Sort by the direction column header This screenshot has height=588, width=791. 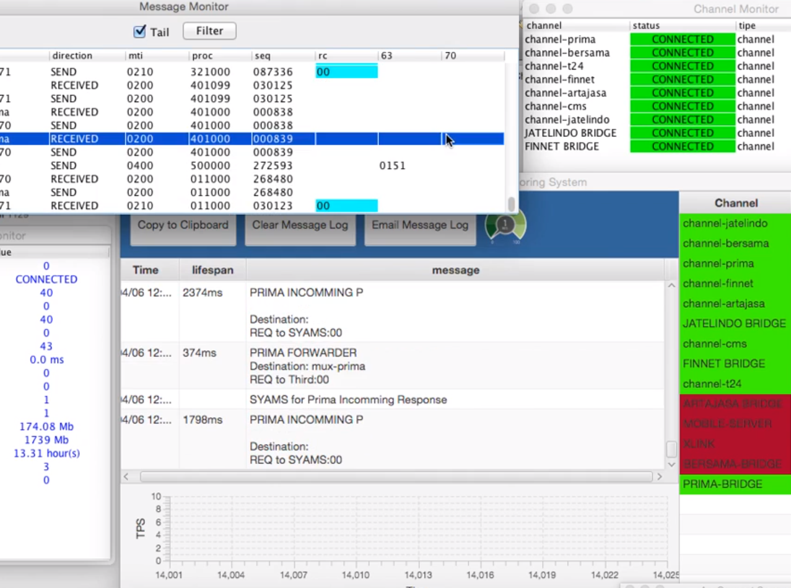coord(72,56)
